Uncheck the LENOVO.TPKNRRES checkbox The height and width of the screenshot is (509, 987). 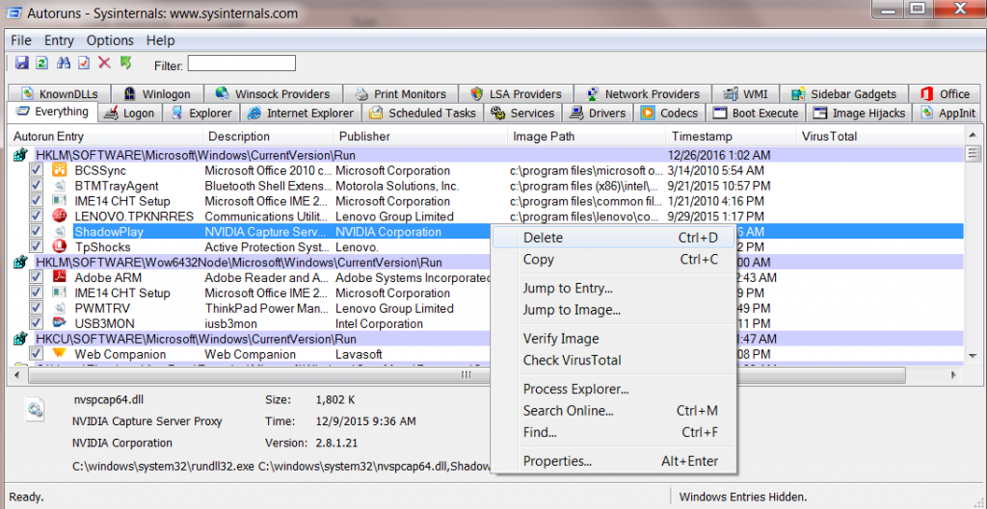click(x=36, y=216)
